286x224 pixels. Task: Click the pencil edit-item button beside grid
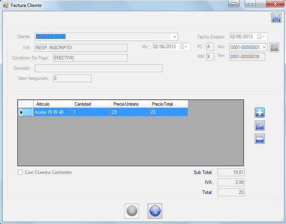(x=260, y=126)
